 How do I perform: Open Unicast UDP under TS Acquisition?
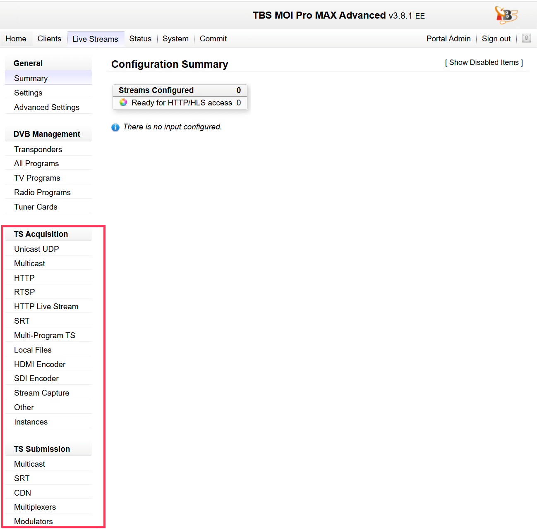tap(36, 249)
